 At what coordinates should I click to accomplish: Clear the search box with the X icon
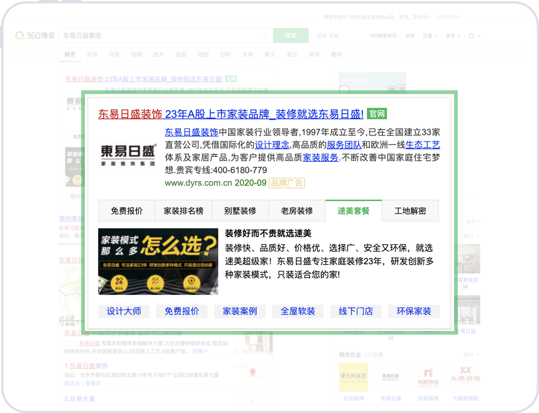pos(266,35)
